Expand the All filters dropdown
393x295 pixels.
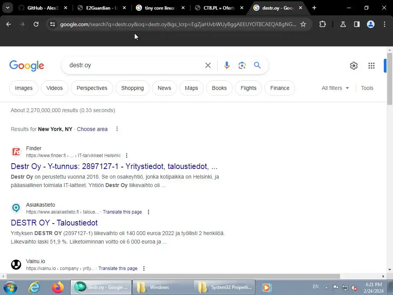(x=335, y=88)
